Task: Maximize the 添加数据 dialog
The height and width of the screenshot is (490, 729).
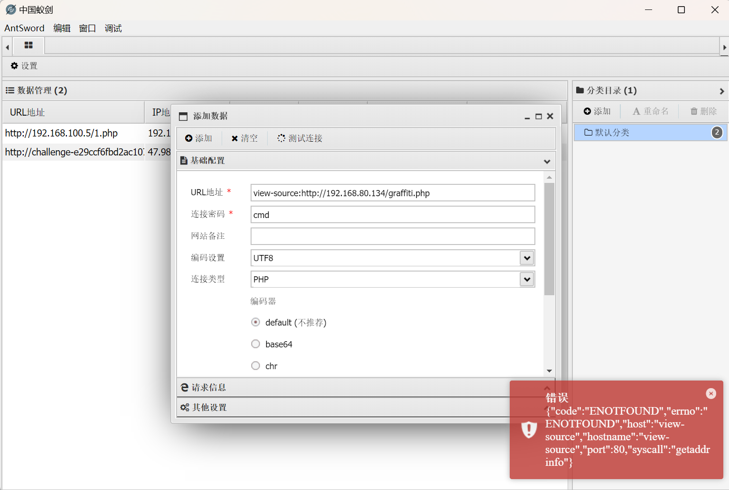Action: (x=539, y=117)
